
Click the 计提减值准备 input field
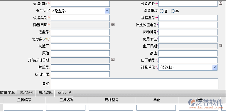point(188,25)
